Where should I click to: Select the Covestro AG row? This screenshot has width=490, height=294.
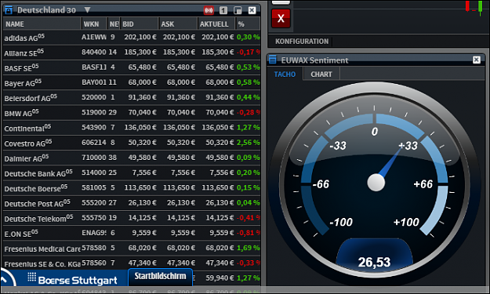132,143
